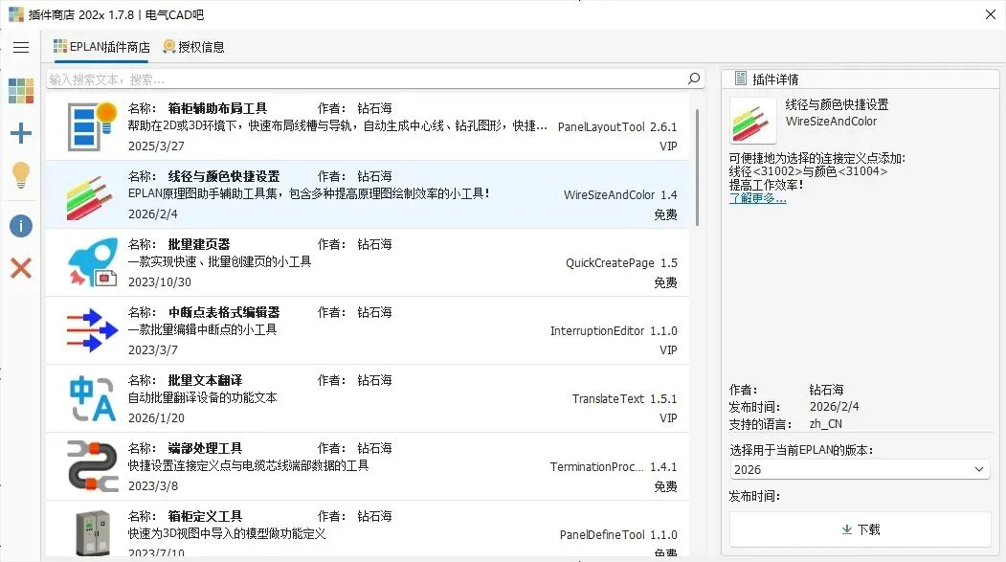This screenshot has height=562, width=1006.
Task: Open the EPLAN version dropdown showing 2026
Action: point(860,470)
